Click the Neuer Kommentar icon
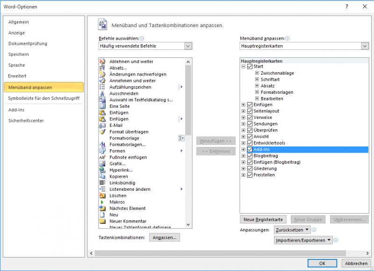The width and height of the screenshot is (374, 271). [x=102, y=221]
